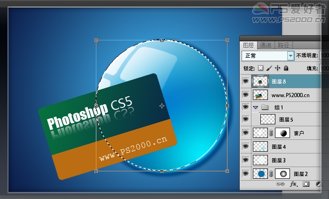The width and height of the screenshot is (329, 199).
Task: Toggle lock image pixels brush icon
Action: pyautogui.click(x=269, y=68)
